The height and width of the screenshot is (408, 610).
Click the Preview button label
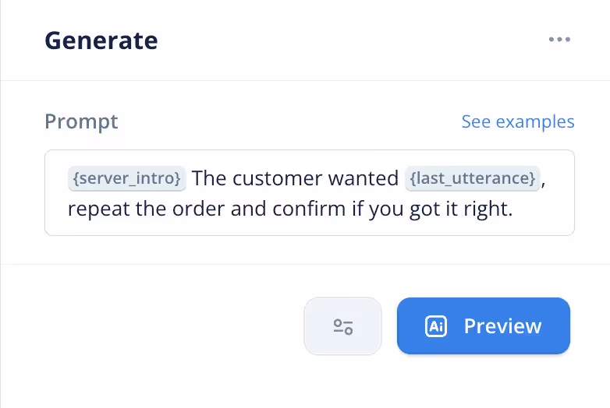tap(502, 326)
